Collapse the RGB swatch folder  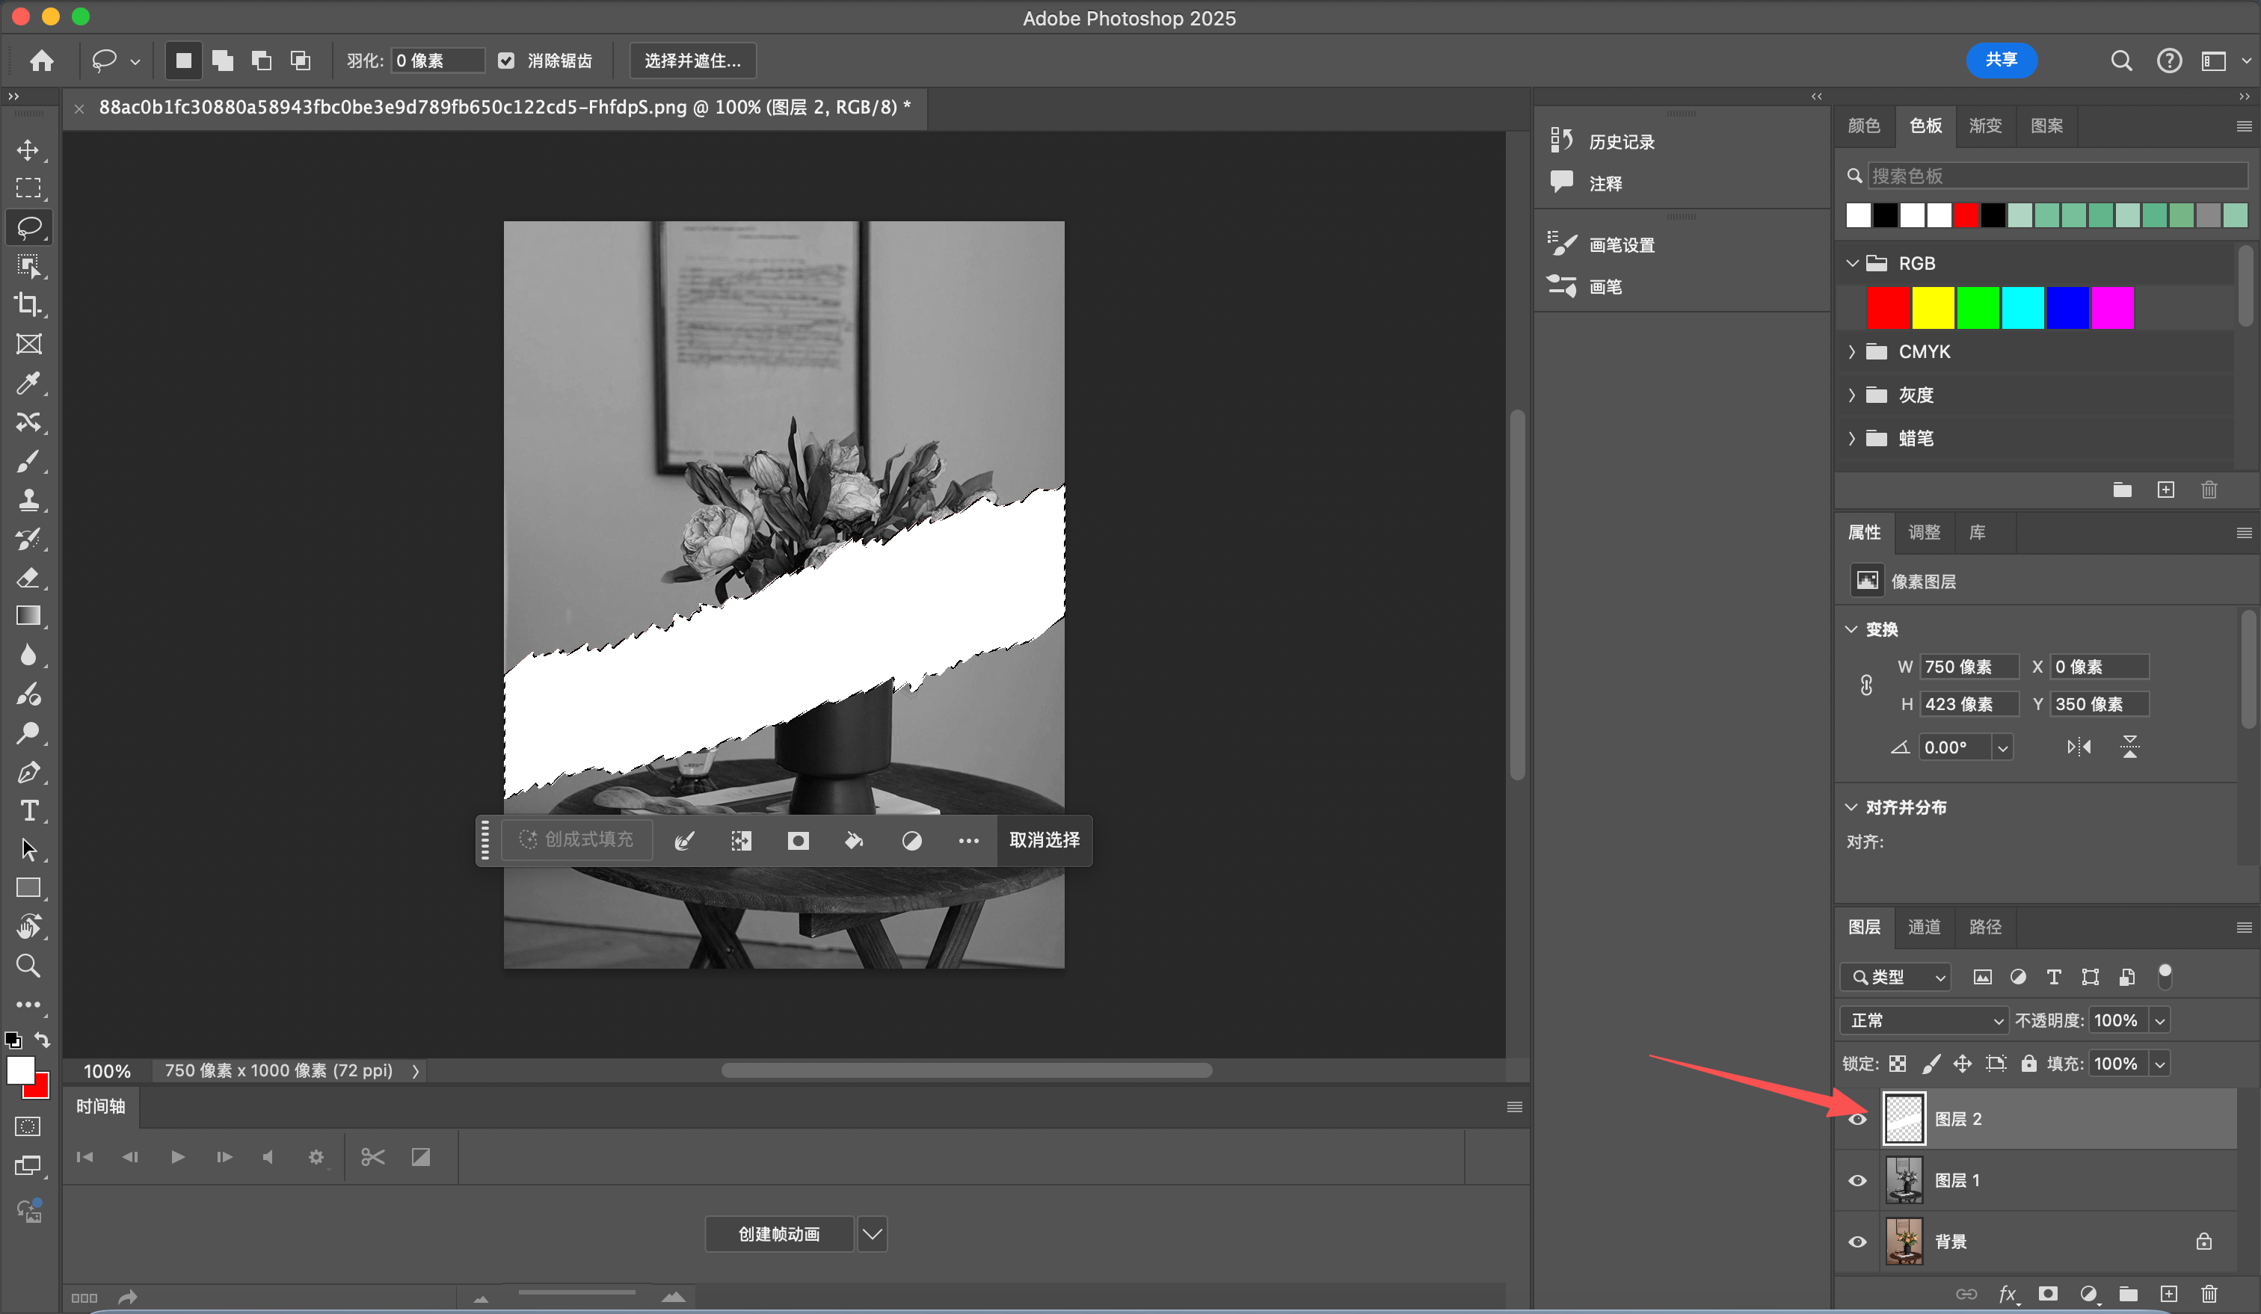[1852, 264]
